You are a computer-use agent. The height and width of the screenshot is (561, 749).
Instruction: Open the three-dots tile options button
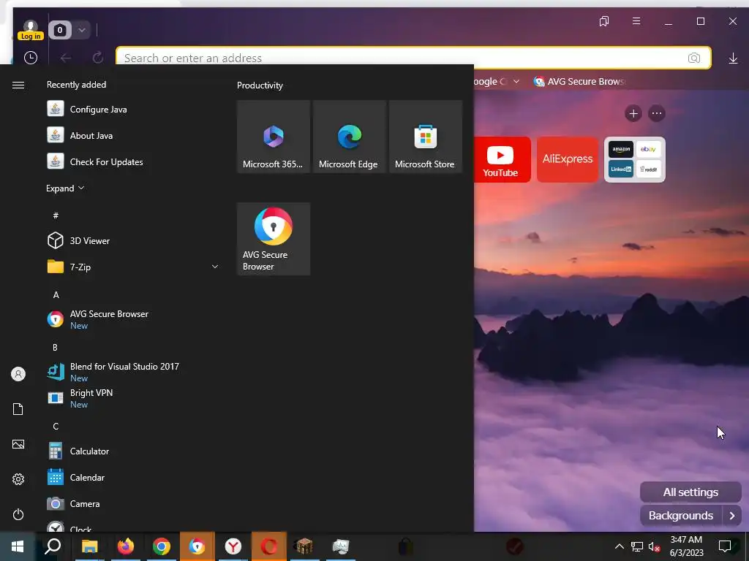pos(657,113)
